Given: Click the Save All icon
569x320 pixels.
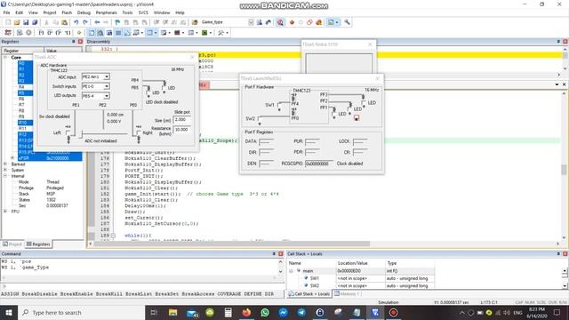Looking at the screenshot, I should point(35,22).
